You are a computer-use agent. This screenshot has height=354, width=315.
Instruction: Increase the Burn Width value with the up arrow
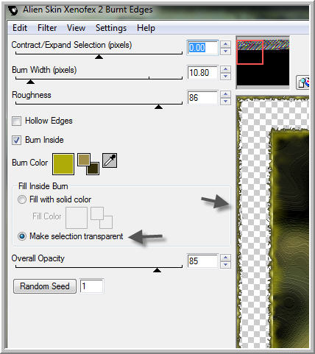click(225, 69)
